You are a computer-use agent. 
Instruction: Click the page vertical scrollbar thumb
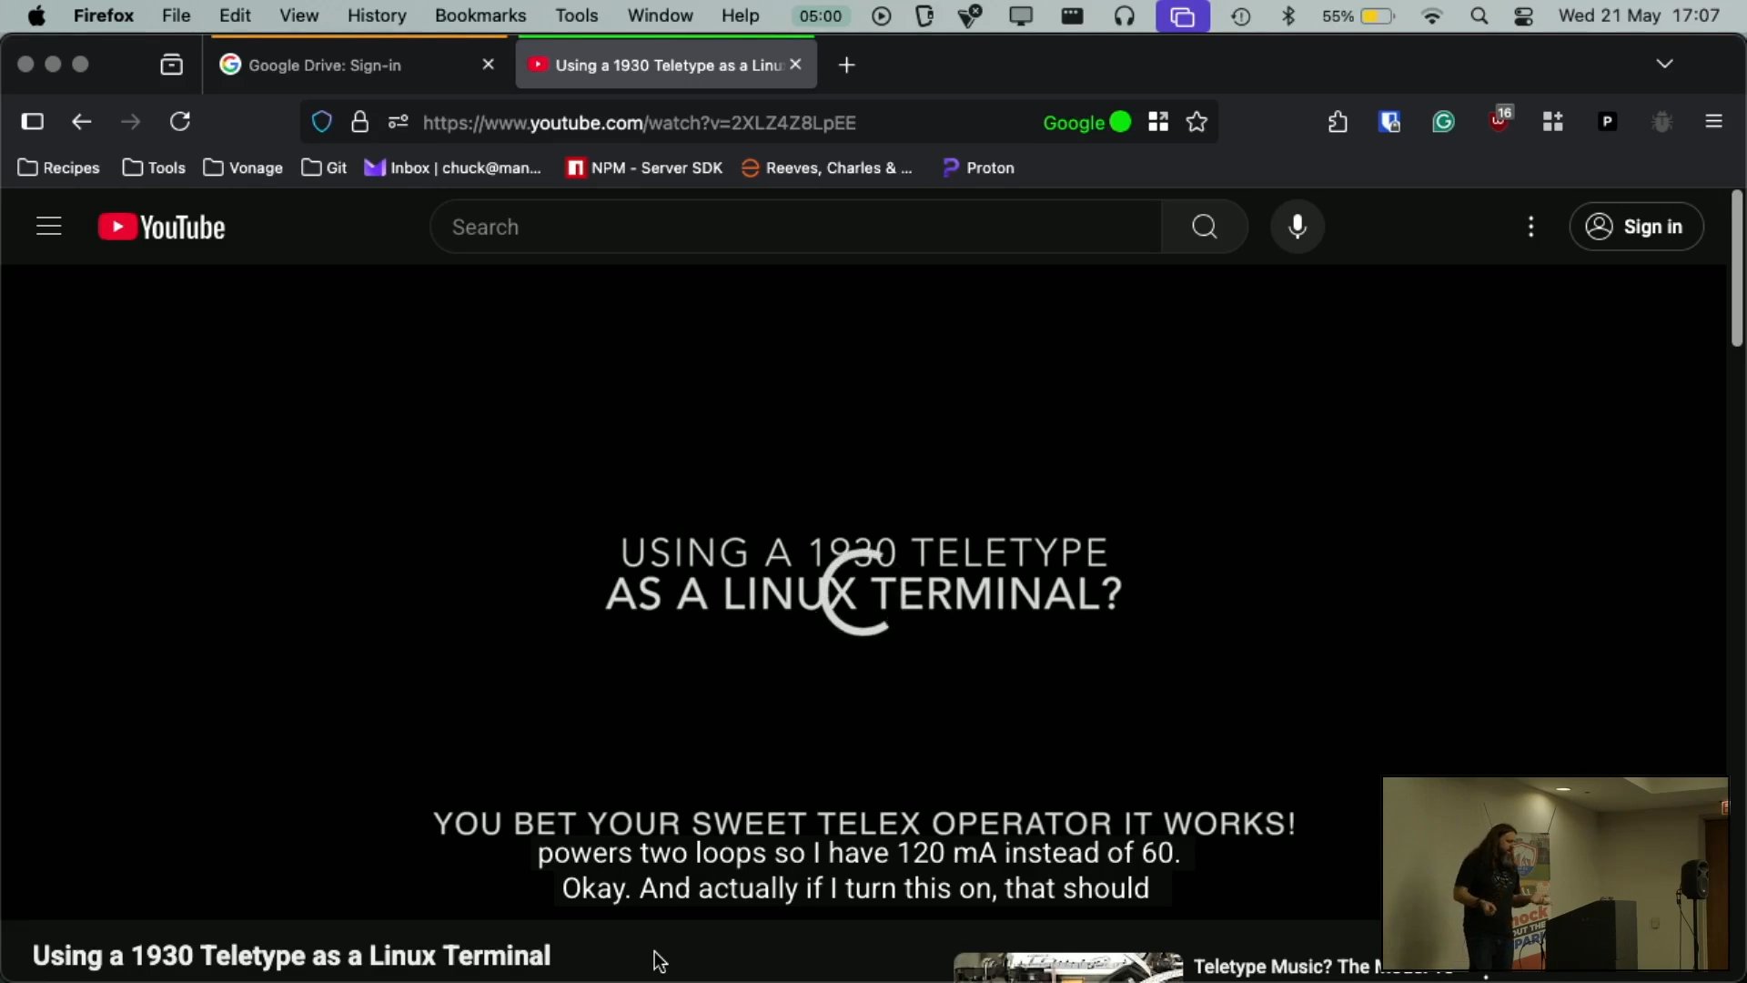click(x=1736, y=269)
